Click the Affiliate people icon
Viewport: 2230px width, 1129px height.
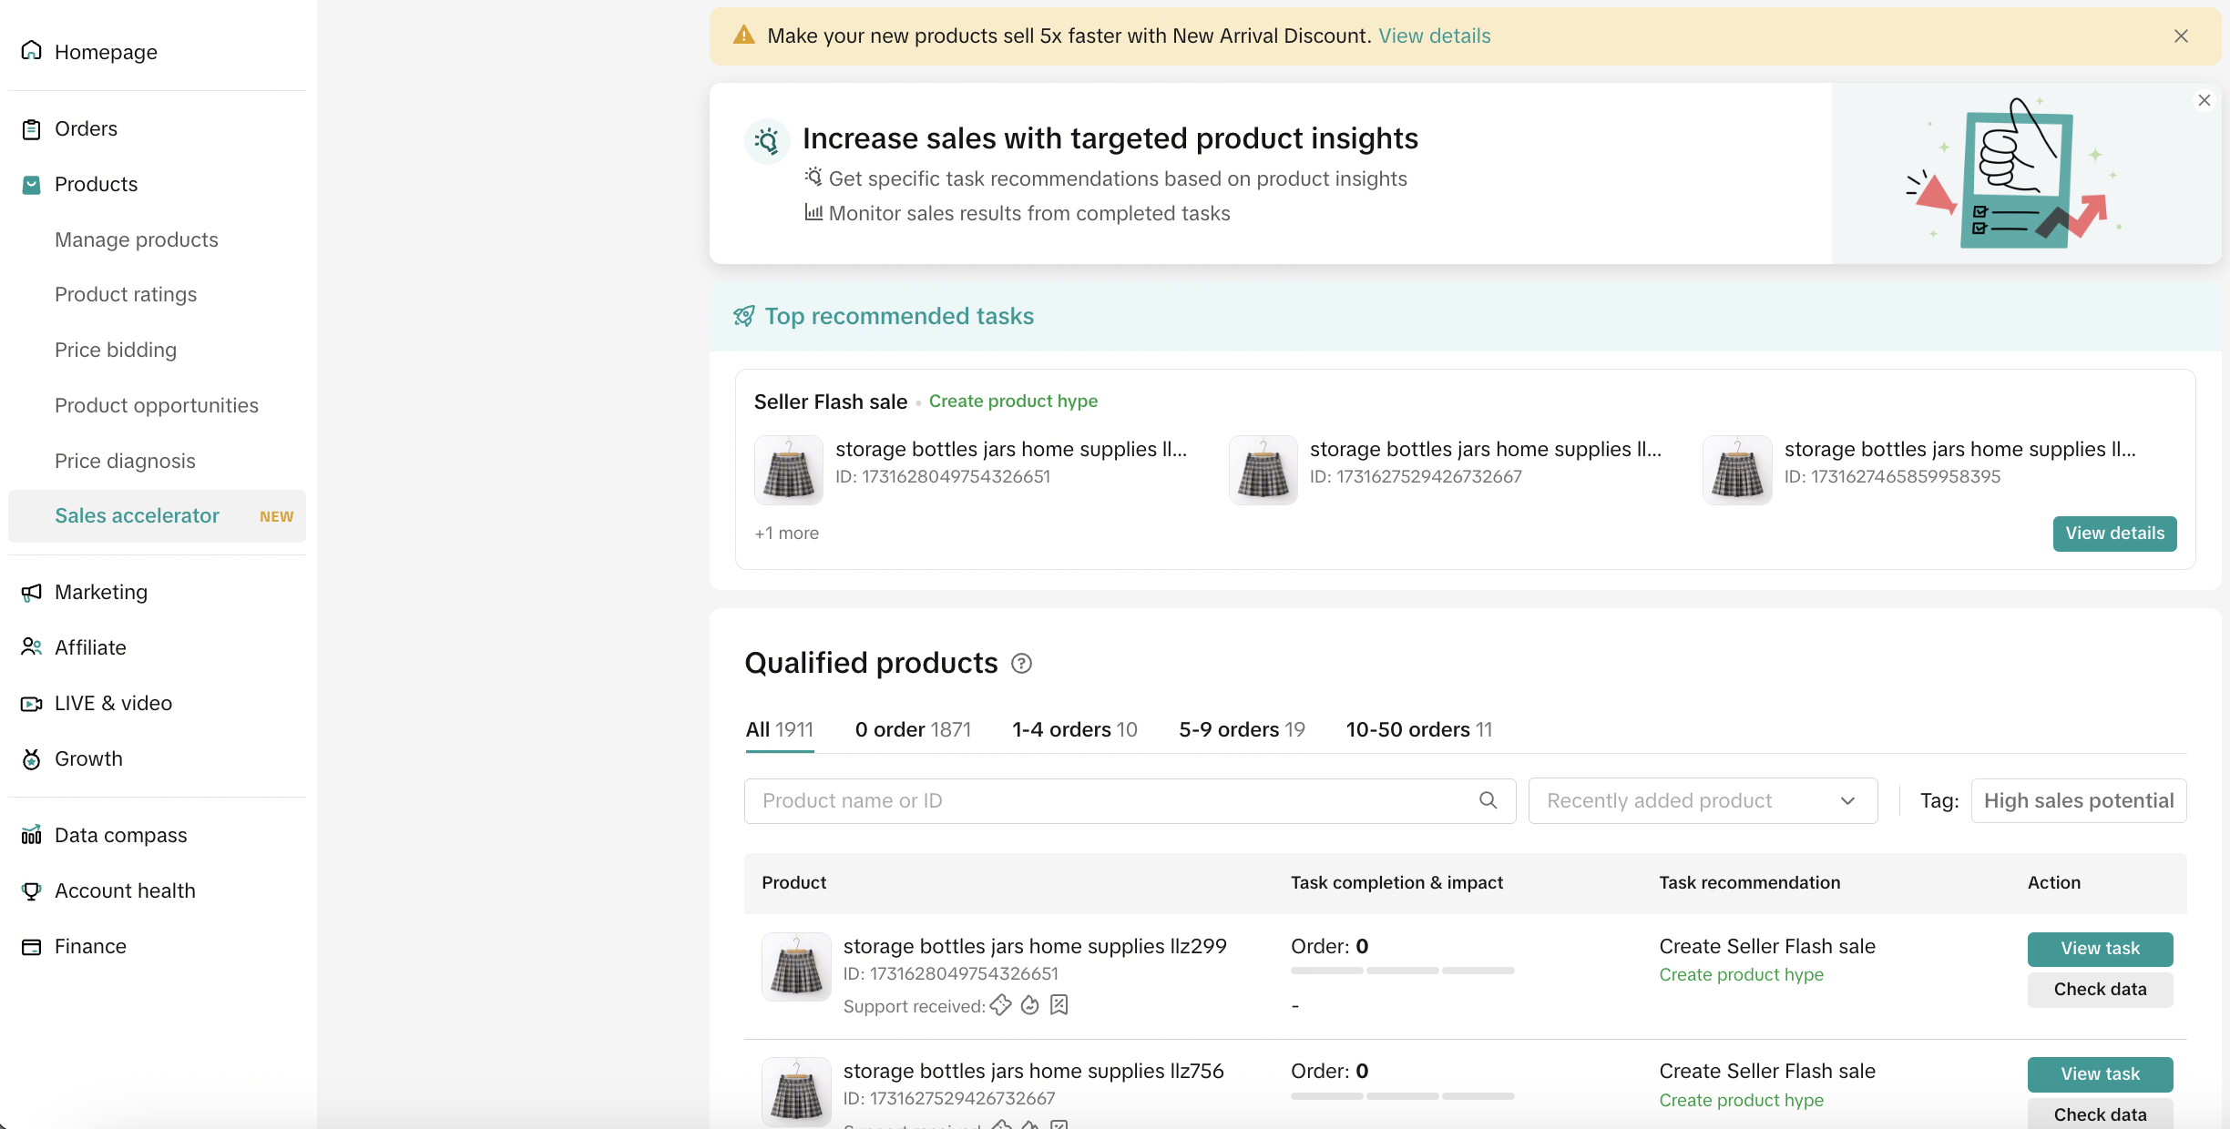pyautogui.click(x=32, y=647)
